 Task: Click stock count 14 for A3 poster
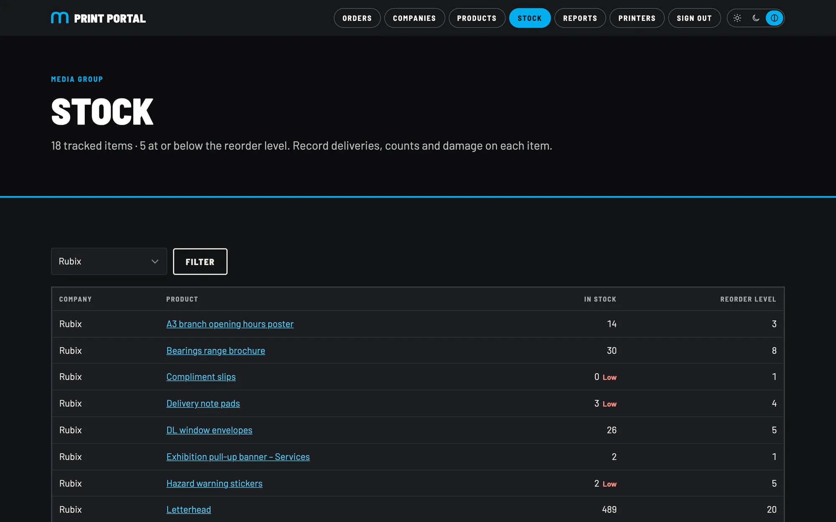[x=612, y=324]
